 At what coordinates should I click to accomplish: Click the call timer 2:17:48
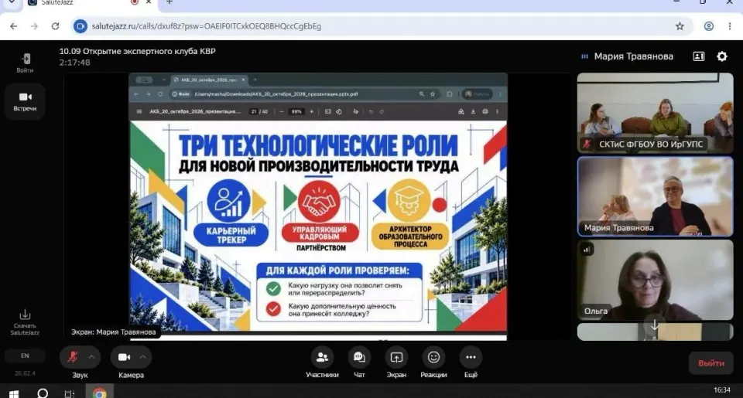[x=74, y=63]
